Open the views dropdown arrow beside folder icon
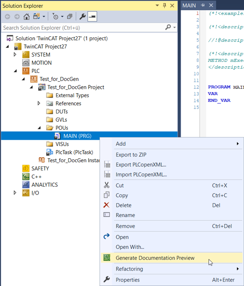 pyautogui.click(x=44, y=17)
